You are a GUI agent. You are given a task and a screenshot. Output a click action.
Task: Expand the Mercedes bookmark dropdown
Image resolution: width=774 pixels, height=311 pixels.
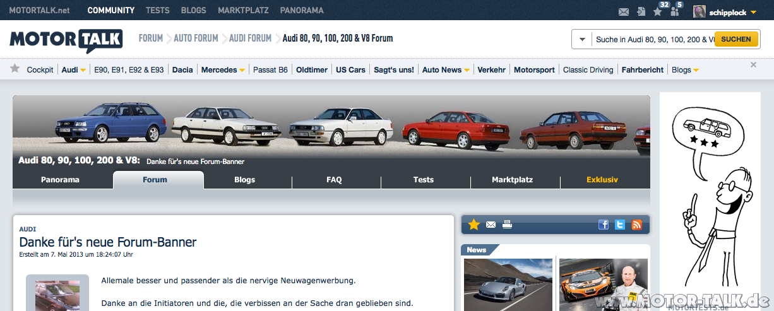pos(242,71)
